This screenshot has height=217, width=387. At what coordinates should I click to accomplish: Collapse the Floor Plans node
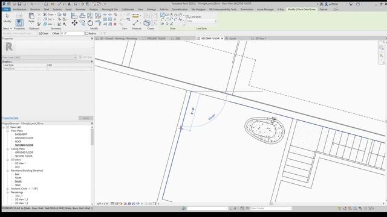click(8, 131)
